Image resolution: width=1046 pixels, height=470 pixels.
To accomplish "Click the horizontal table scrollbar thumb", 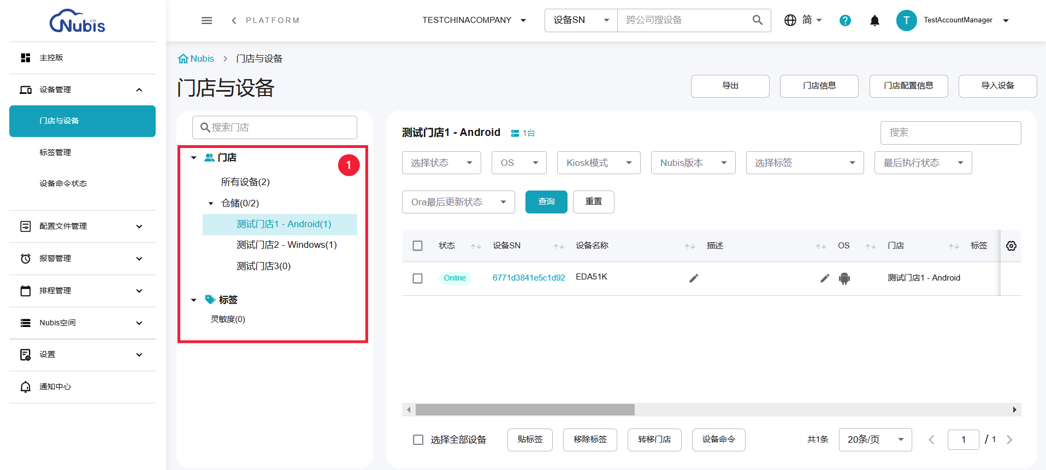I will 525,409.
